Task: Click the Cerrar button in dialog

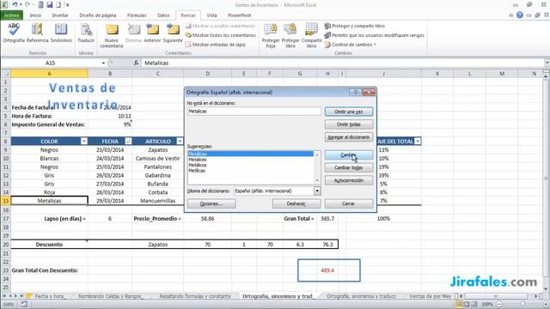Action: [x=349, y=203]
